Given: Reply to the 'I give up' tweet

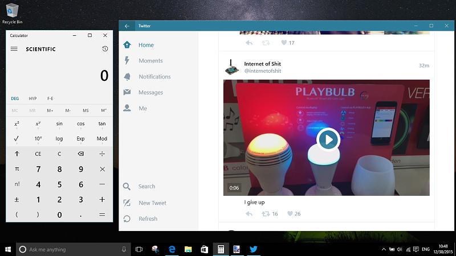Looking at the screenshot, I should pos(249,214).
